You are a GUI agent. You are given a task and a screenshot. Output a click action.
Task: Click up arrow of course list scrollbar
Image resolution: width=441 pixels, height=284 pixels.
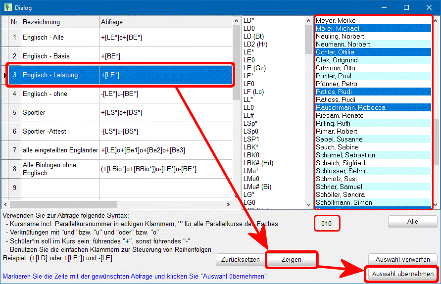pos(308,21)
